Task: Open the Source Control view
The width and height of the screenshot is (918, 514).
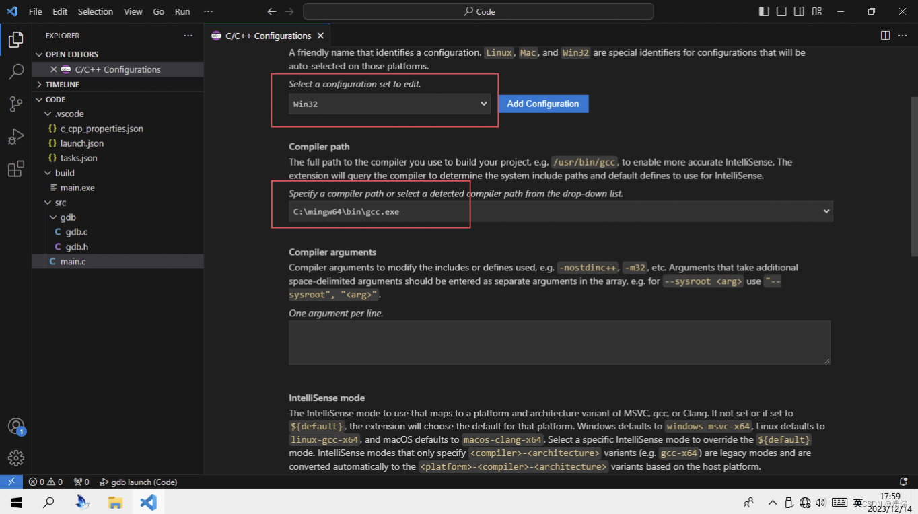Action: click(16, 104)
